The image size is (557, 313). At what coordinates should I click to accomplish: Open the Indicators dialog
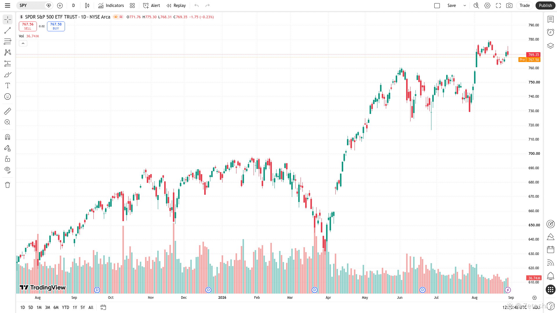(x=111, y=6)
